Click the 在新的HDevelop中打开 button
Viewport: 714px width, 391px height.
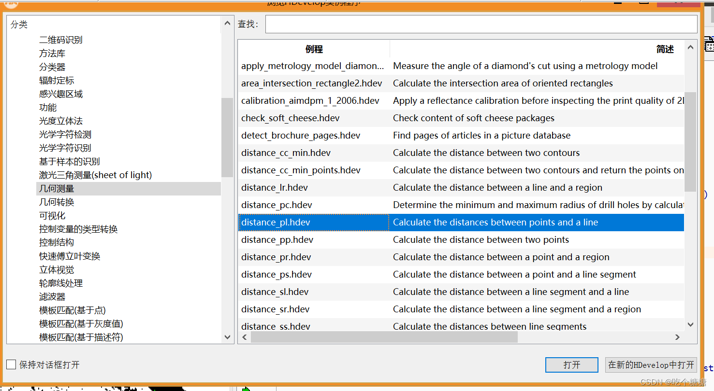[x=651, y=365]
